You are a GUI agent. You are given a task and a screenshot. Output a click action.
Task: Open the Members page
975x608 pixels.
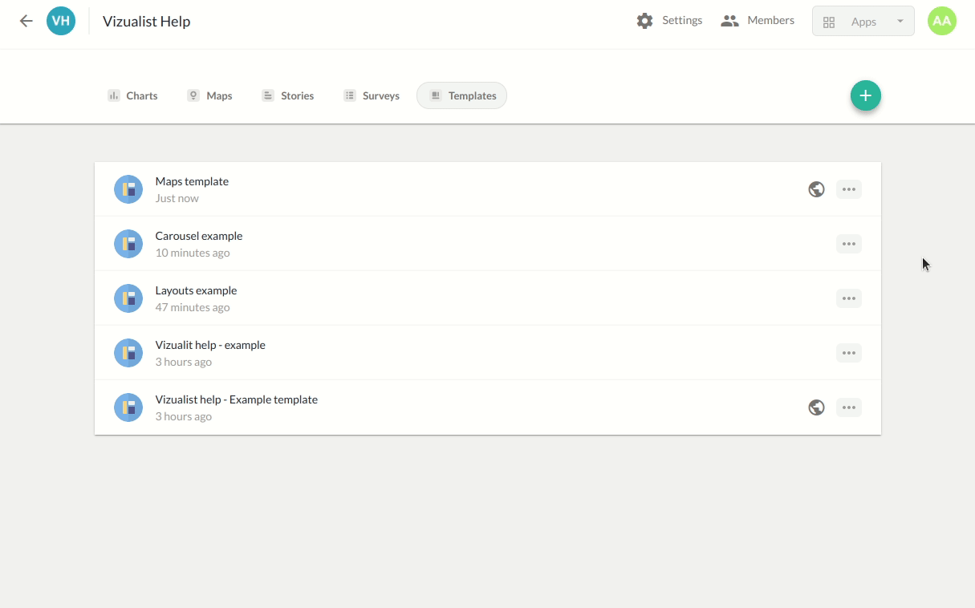coord(758,21)
